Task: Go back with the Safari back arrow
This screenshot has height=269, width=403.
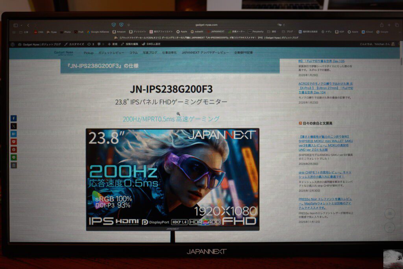Action: (x=28, y=25)
